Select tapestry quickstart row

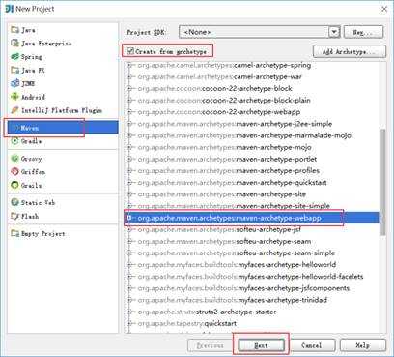[x=187, y=323]
